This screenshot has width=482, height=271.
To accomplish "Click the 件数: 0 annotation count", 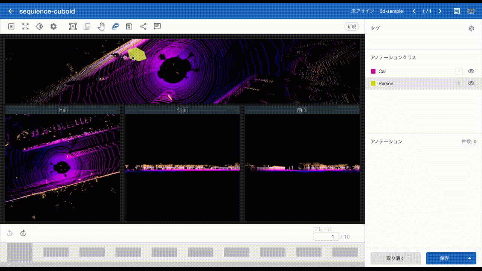I will (x=469, y=142).
